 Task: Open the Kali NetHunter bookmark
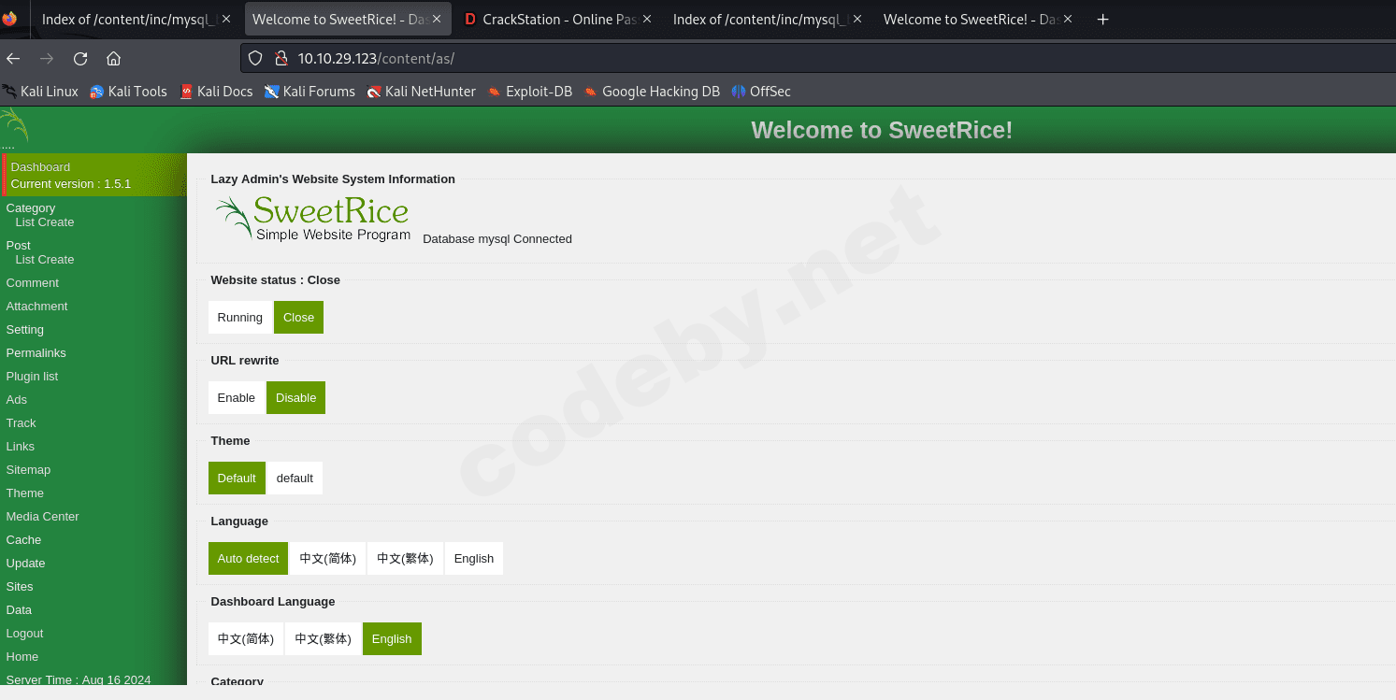(421, 92)
